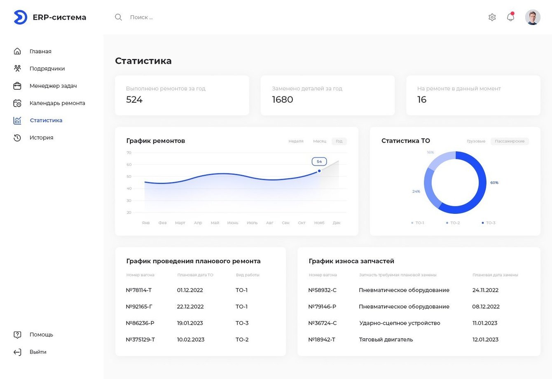Screen dimensions: 552x379
Task: Click the search magnifier icon
Action: click(118, 17)
